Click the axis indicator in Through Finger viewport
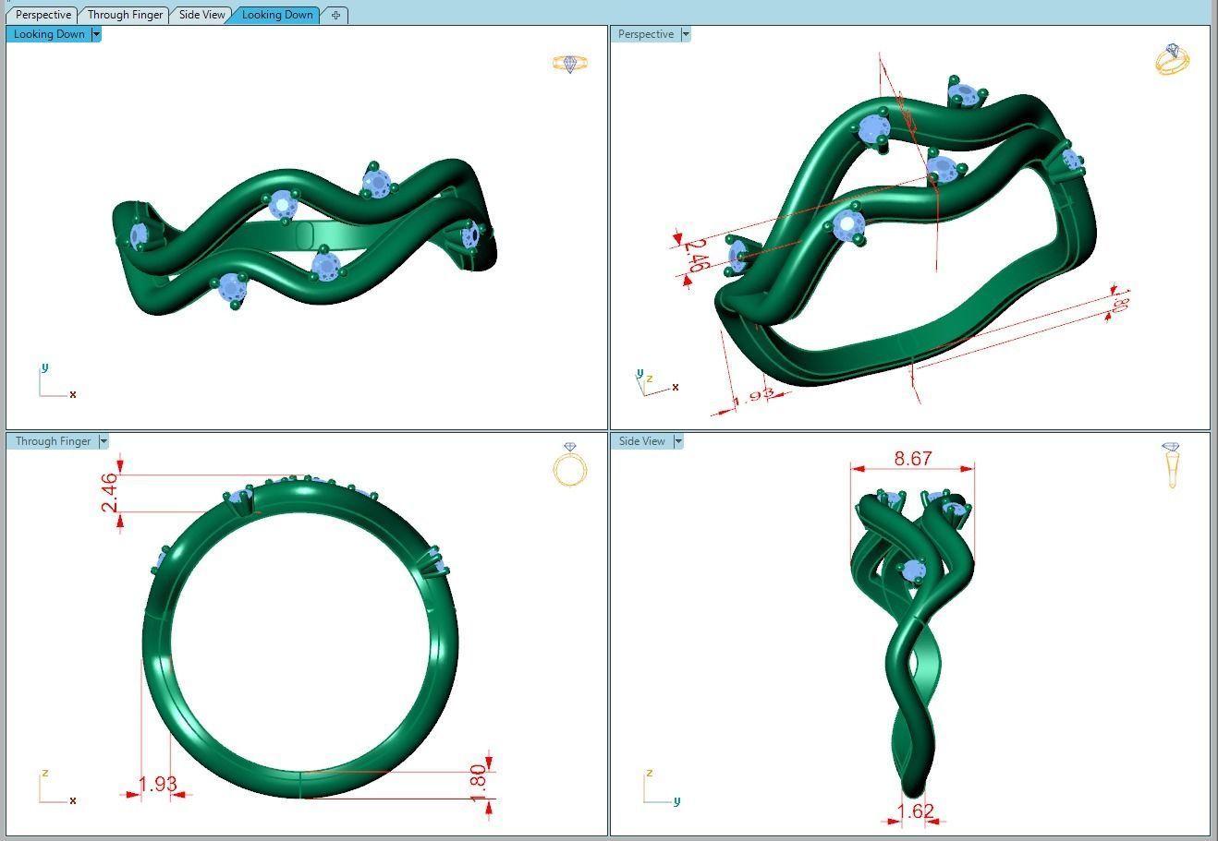The image size is (1218, 841). (56, 787)
